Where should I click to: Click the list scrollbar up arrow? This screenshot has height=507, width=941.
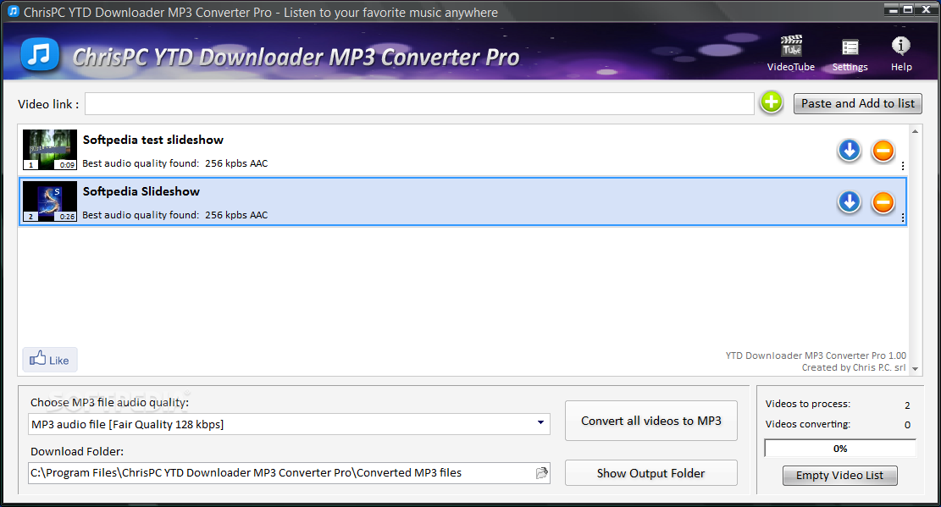916,131
